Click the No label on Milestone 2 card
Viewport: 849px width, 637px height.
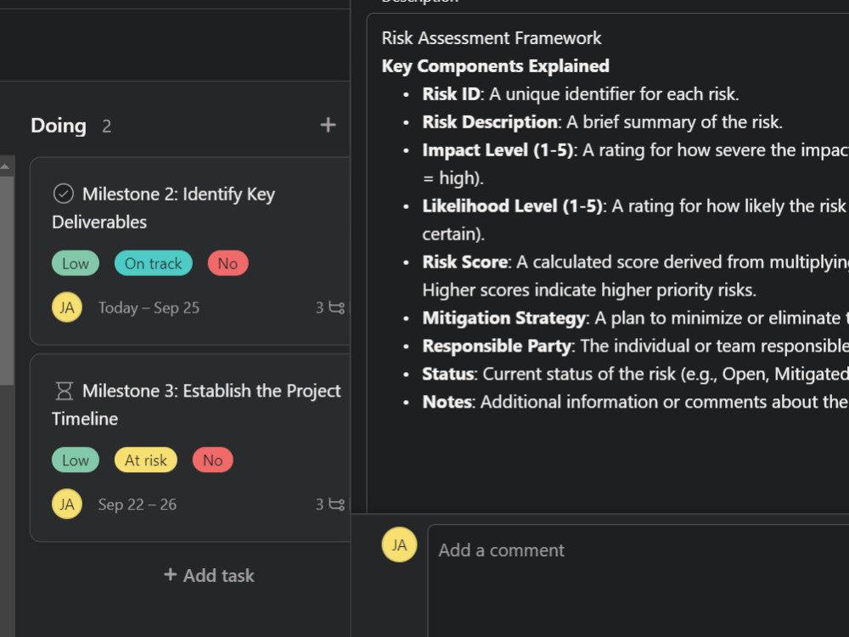coord(227,263)
